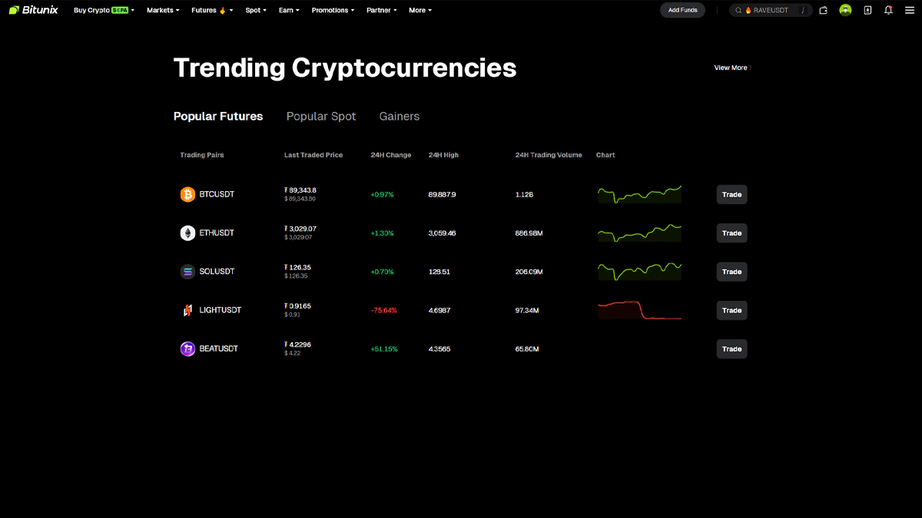Switch to the Gainers tab
The height and width of the screenshot is (518, 922).
pyautogui.click(x=399, y=117)
